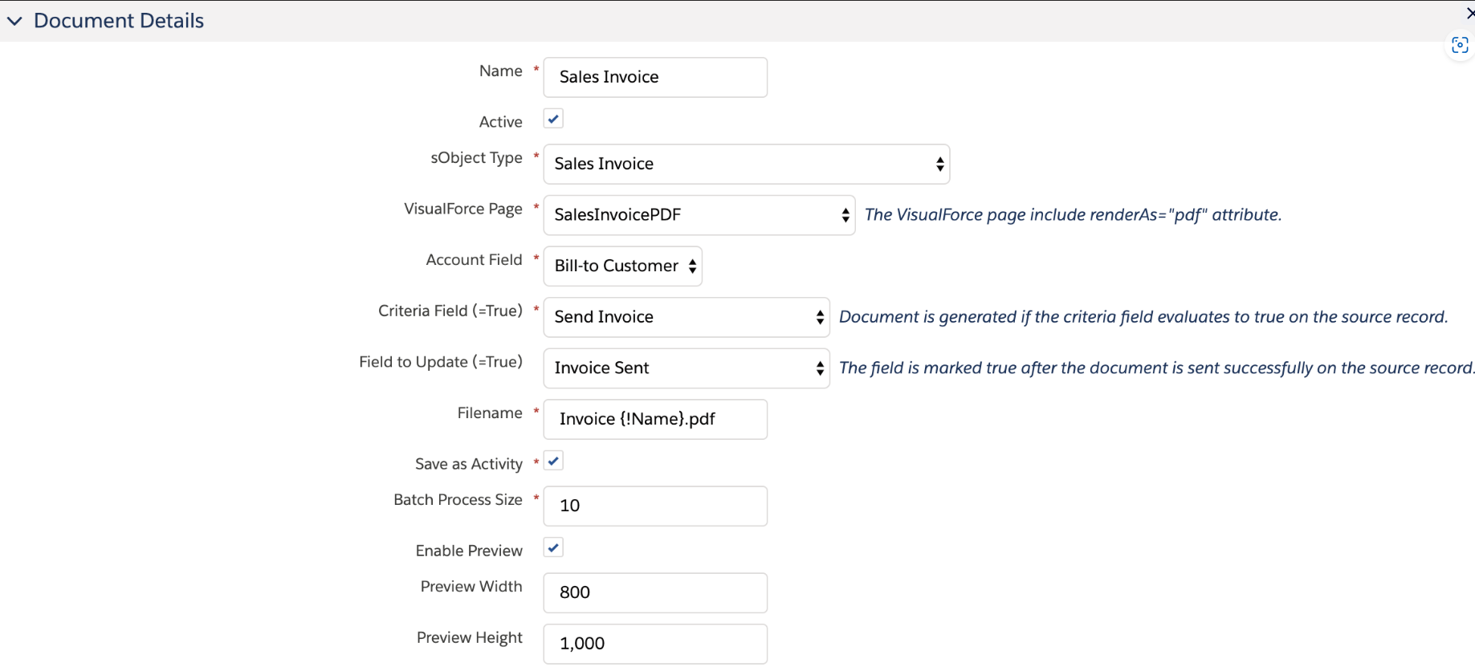Click the VisualForce Page field label

pyautogui.click(x=463, y=209)
